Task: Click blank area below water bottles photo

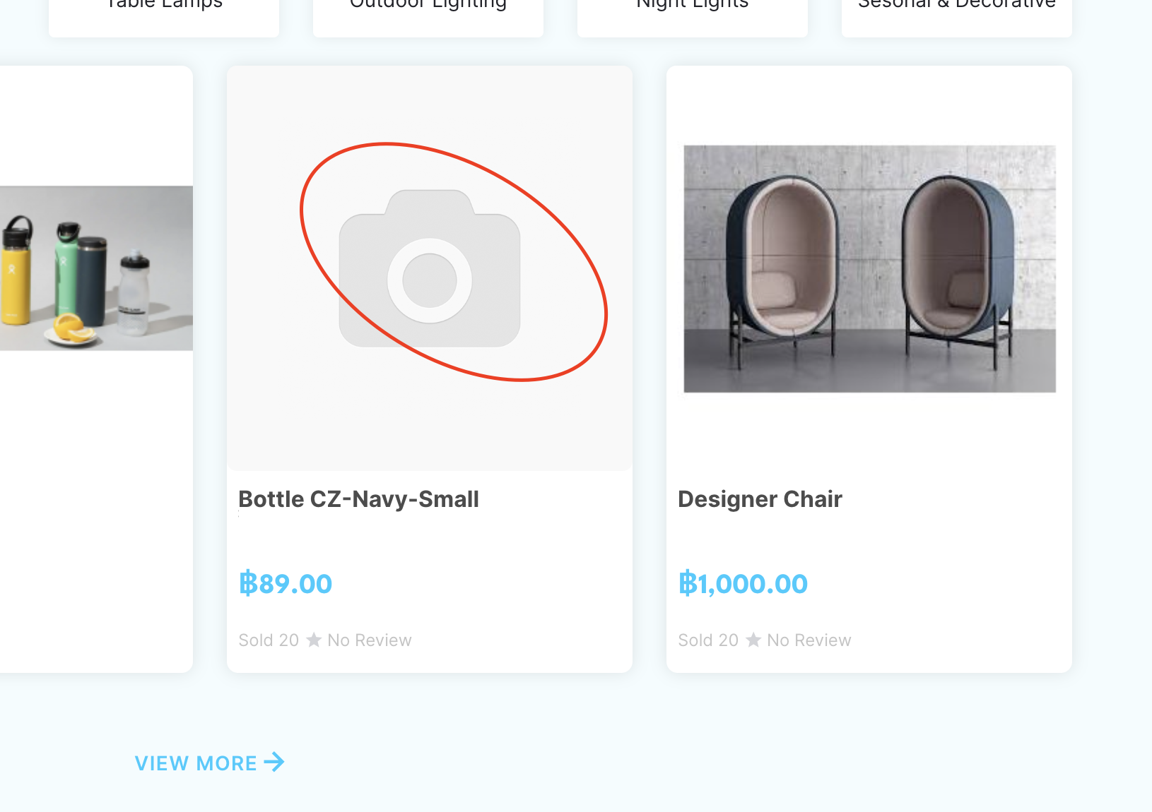Action: pos(96,508)
